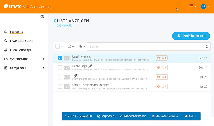This screenshot has width=214, height=126.
Task: Click the Erweiterte Suche magnifier icon
Action: [x=6, y=41]
